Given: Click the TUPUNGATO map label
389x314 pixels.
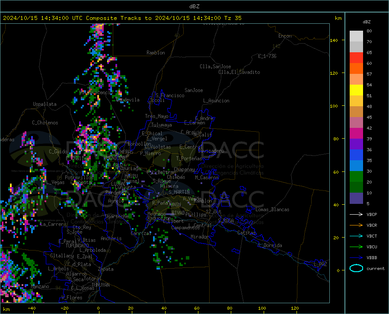Looking at the screenshot, I should 77,246.
